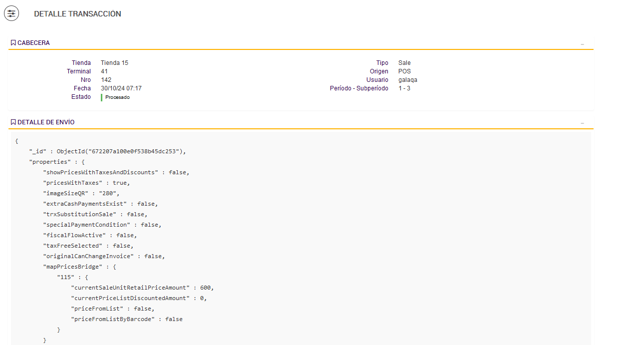Click the Tienda 15 store value
The width and height of the screenshot is (625, 345).
coord(114,63)
